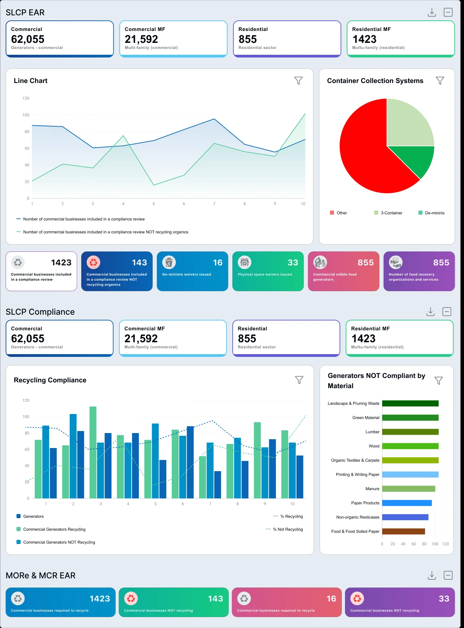This screenshot has height=628, width=464.
Task: Click the Lumber bar
Action: 410,432
